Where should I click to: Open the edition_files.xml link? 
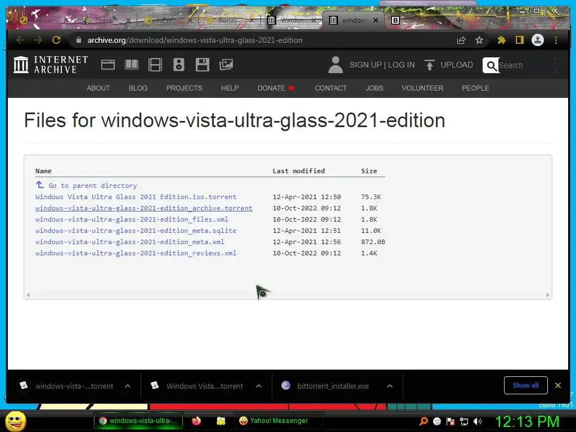(132, 219)
